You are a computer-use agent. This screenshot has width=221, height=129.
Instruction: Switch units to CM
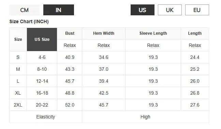[x=24, y=10]
